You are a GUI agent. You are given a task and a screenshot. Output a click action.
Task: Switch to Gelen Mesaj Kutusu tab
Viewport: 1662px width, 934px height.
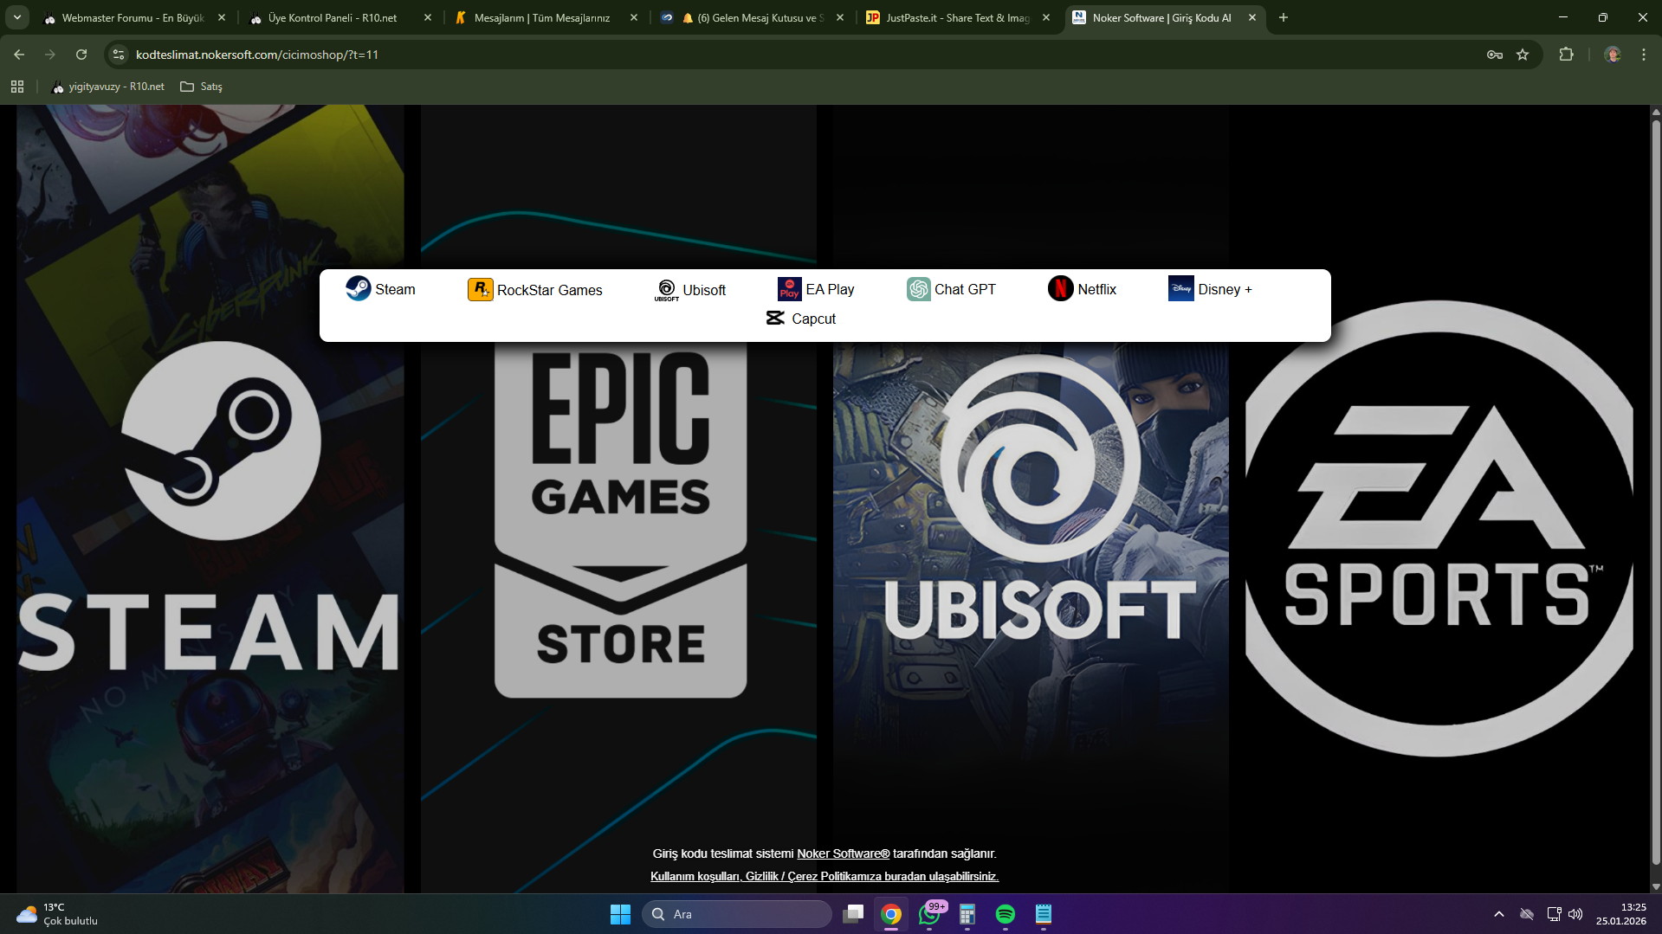coord(752,17)
